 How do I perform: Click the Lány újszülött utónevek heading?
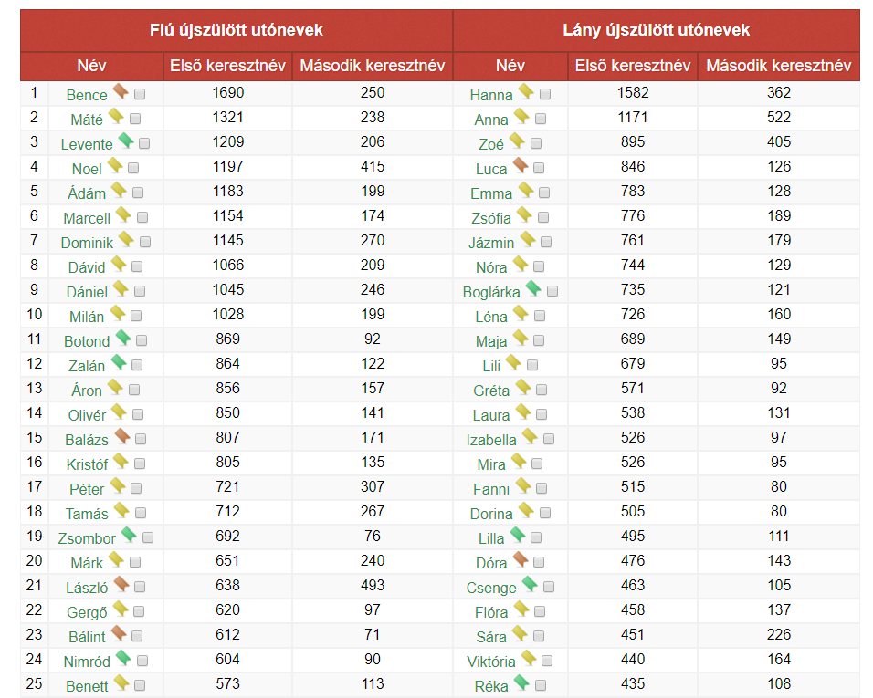pyautogui.click(x=656, y=30)
